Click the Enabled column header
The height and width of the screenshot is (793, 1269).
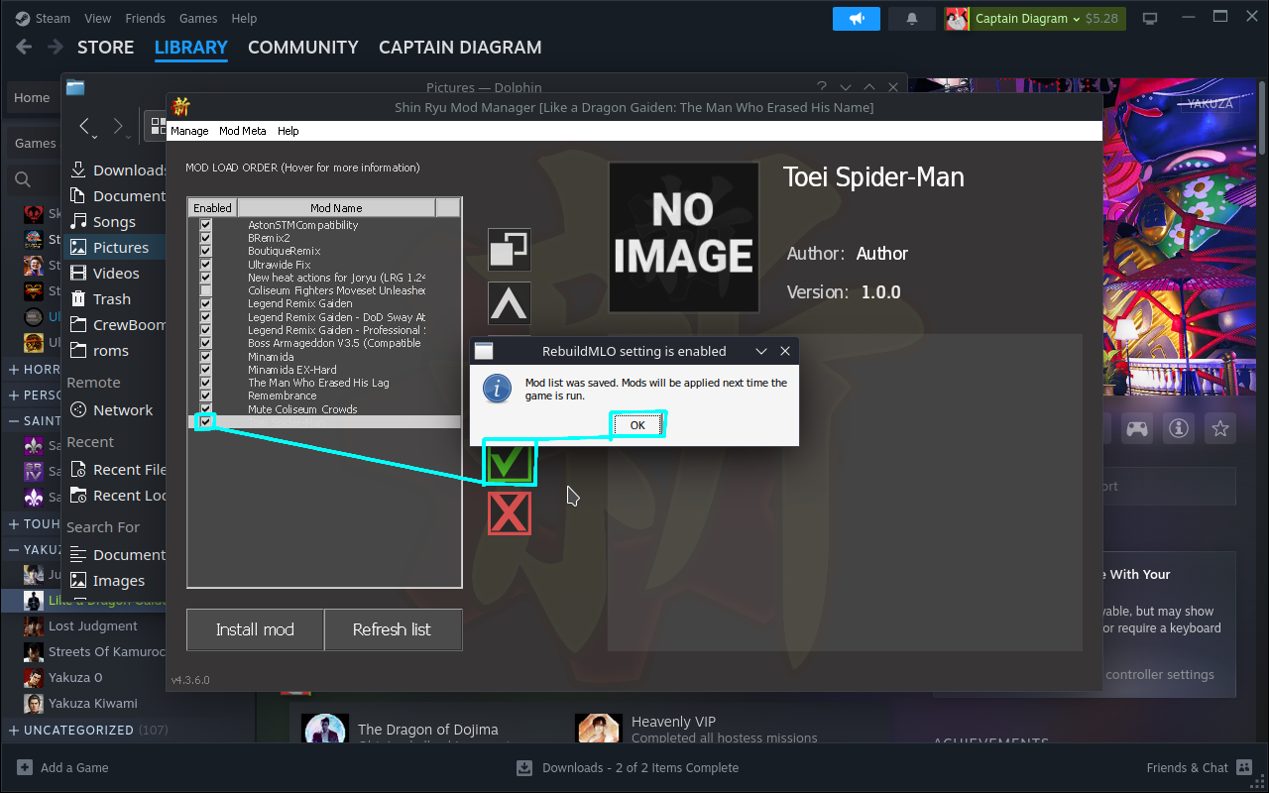(212, 208)
